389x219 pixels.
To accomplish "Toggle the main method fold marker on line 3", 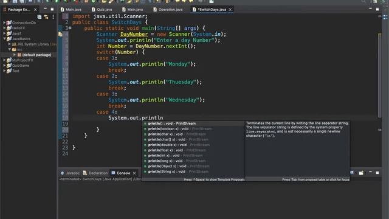I will tap(70, 28).
